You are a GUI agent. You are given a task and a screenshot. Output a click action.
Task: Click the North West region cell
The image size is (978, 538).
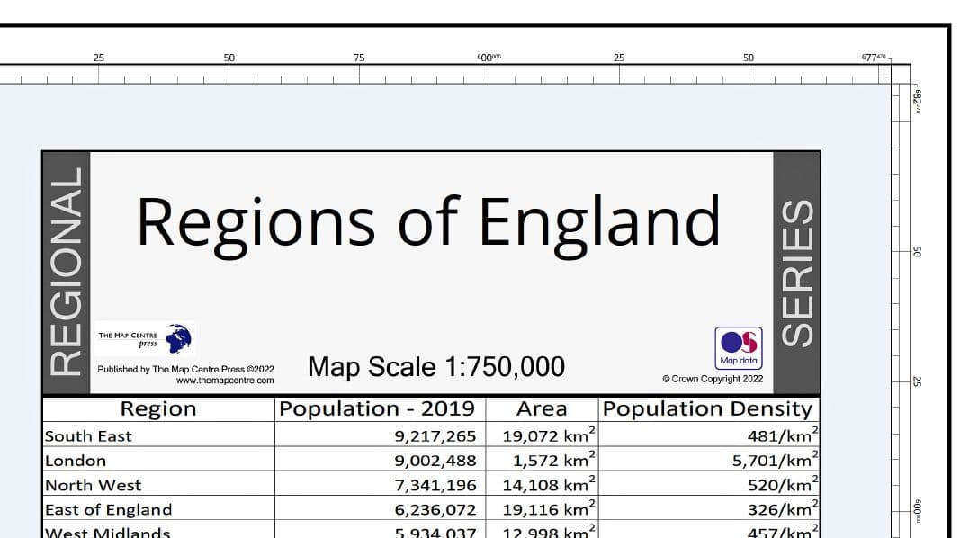(93, 485)
